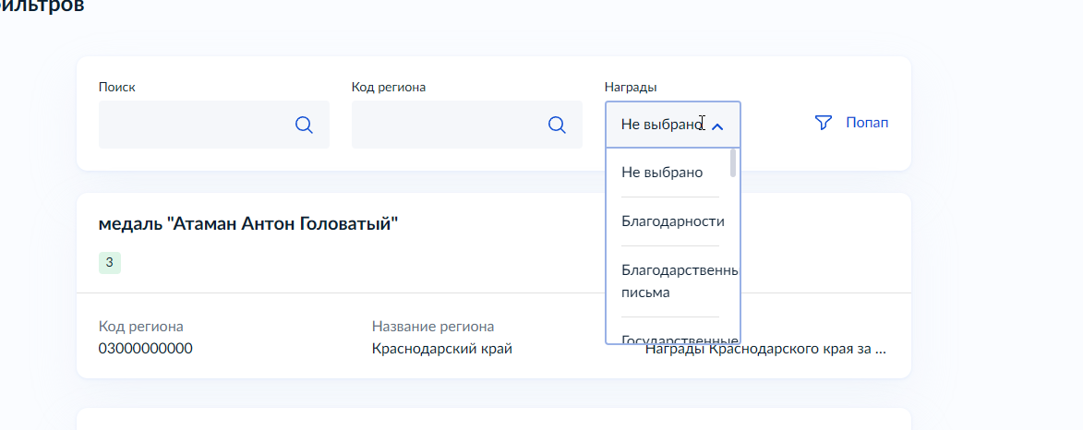
Task: Click the region code value 03000000000
Action: click(146, 349)
